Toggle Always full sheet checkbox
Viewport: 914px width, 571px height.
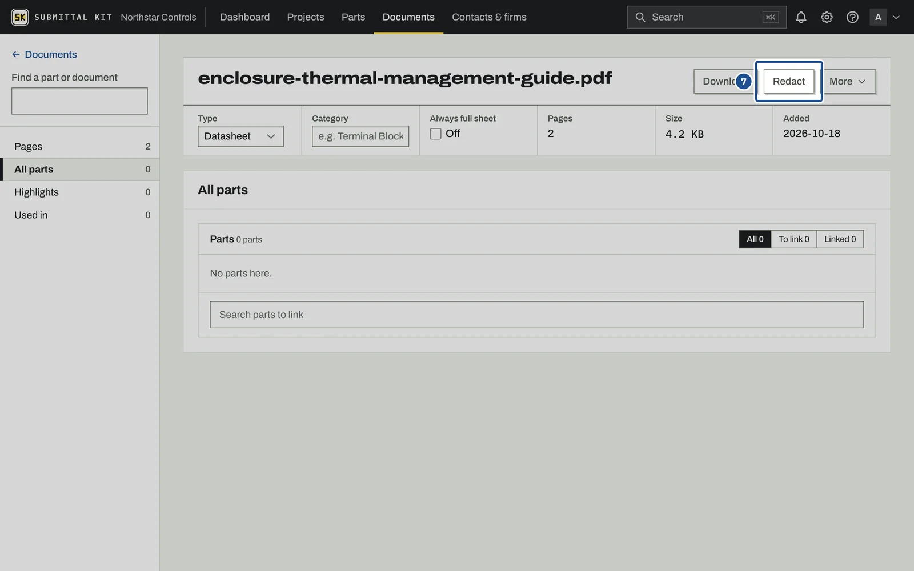[435, 134]
